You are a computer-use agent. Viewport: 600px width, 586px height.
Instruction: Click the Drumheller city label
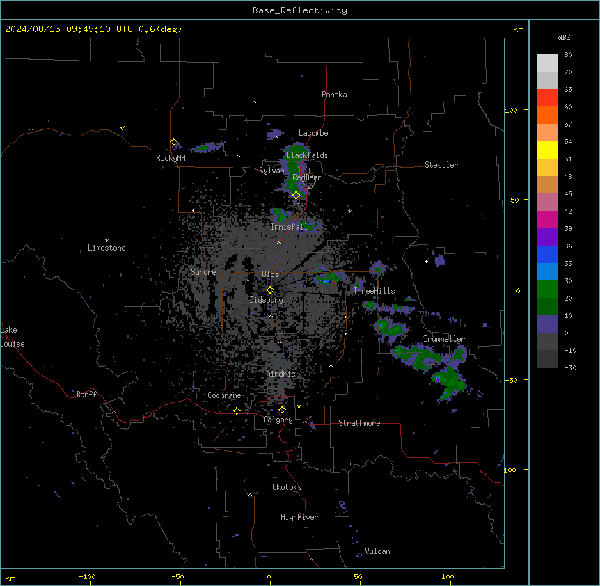pos(444,339)
